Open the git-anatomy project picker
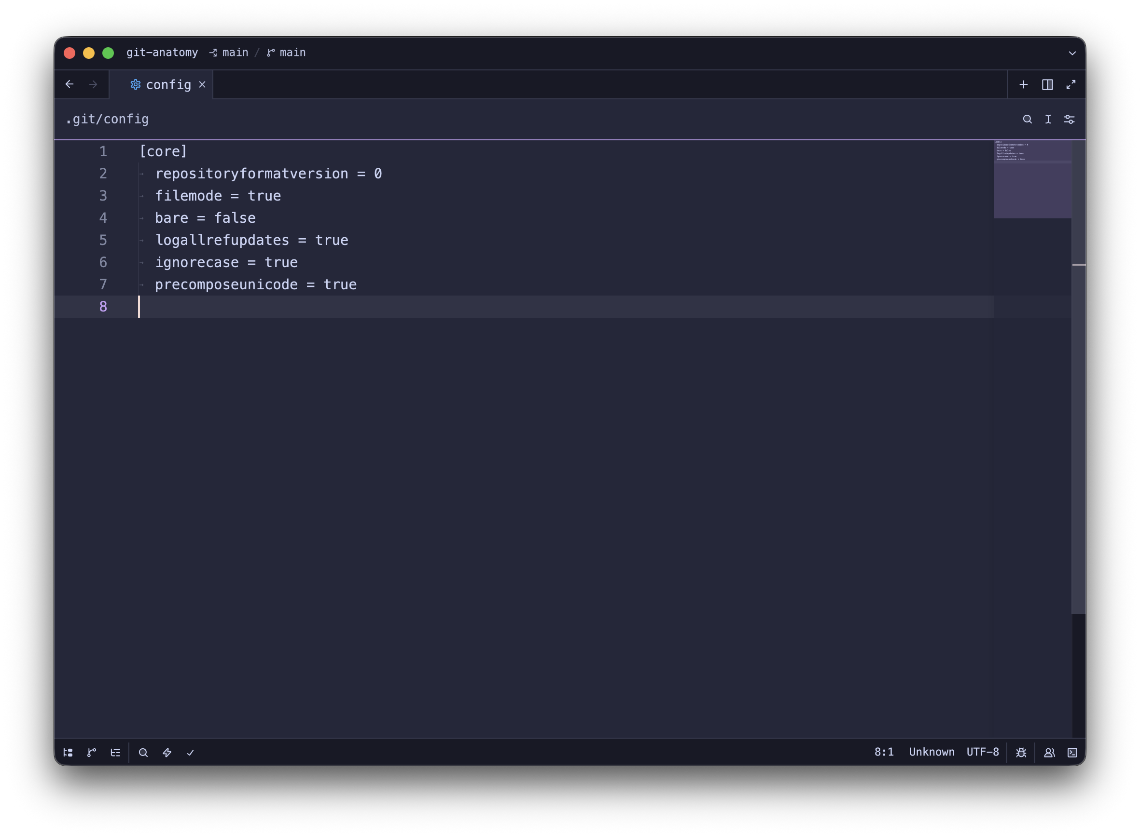This screenshot has width=1140, height=837. [162, 53]
